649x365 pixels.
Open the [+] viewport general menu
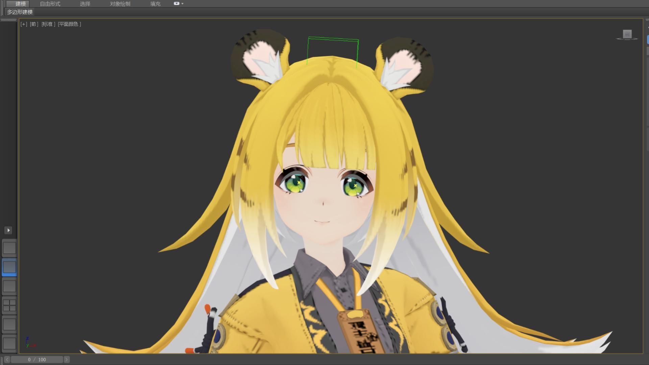click(24, 24)
